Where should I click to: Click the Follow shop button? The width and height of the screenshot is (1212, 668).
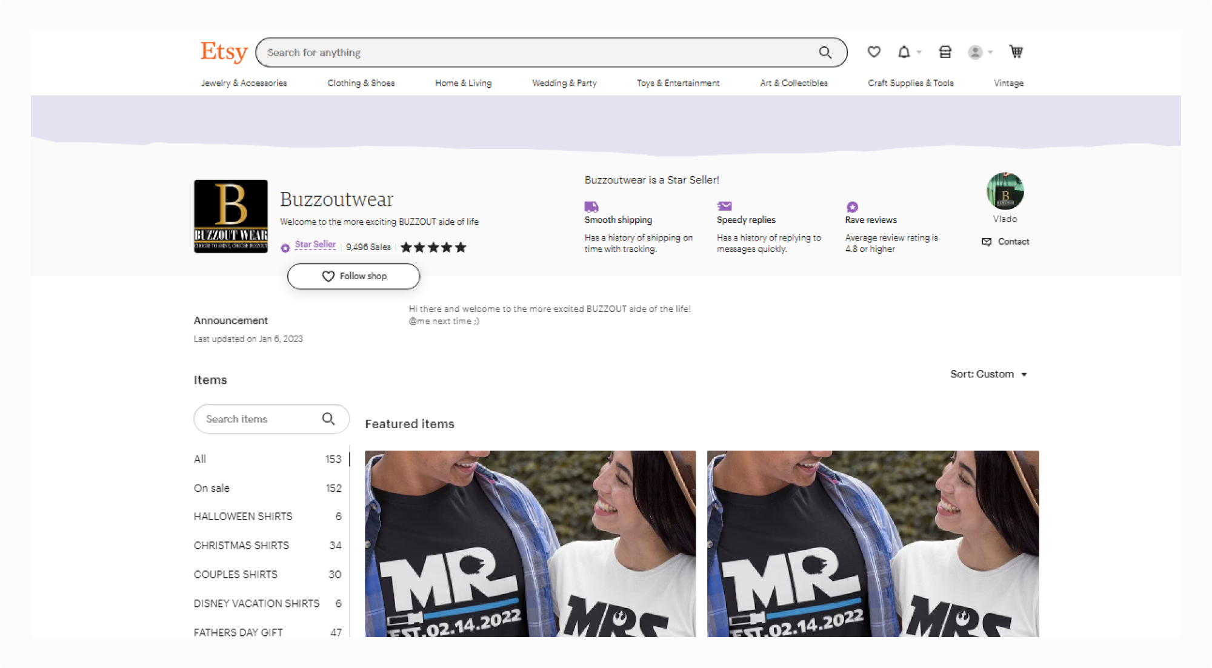coord(353,276)
